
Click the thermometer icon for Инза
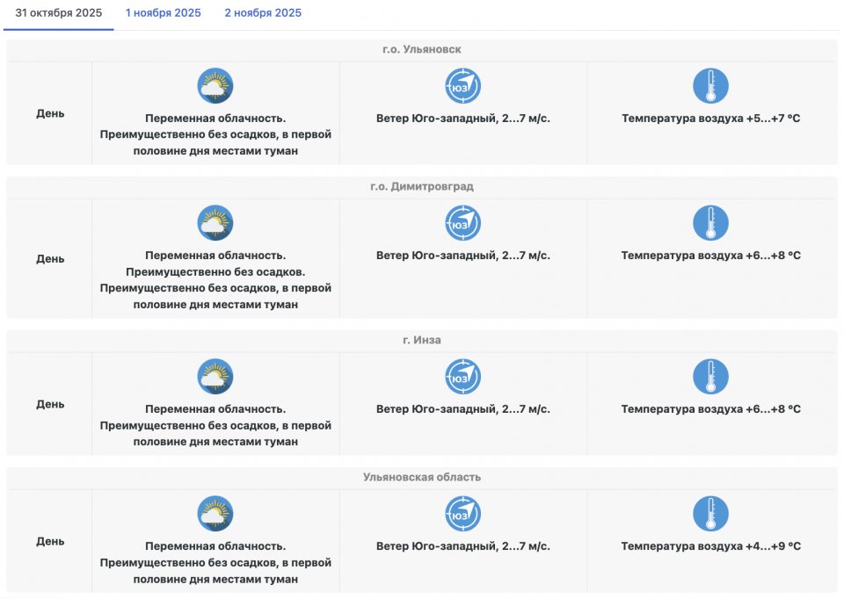pyautogui.click(x=710, y=377)
